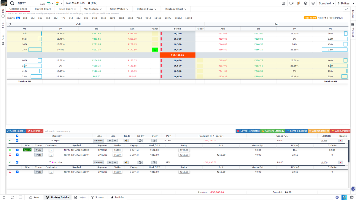This screenshot has width=356, height=200.
Task: Click green circle status on 16400C leg
Action: (10, 150)
